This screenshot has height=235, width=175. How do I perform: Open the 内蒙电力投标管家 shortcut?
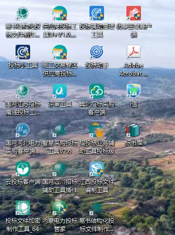pyautogui.click(x=60, y=208)
